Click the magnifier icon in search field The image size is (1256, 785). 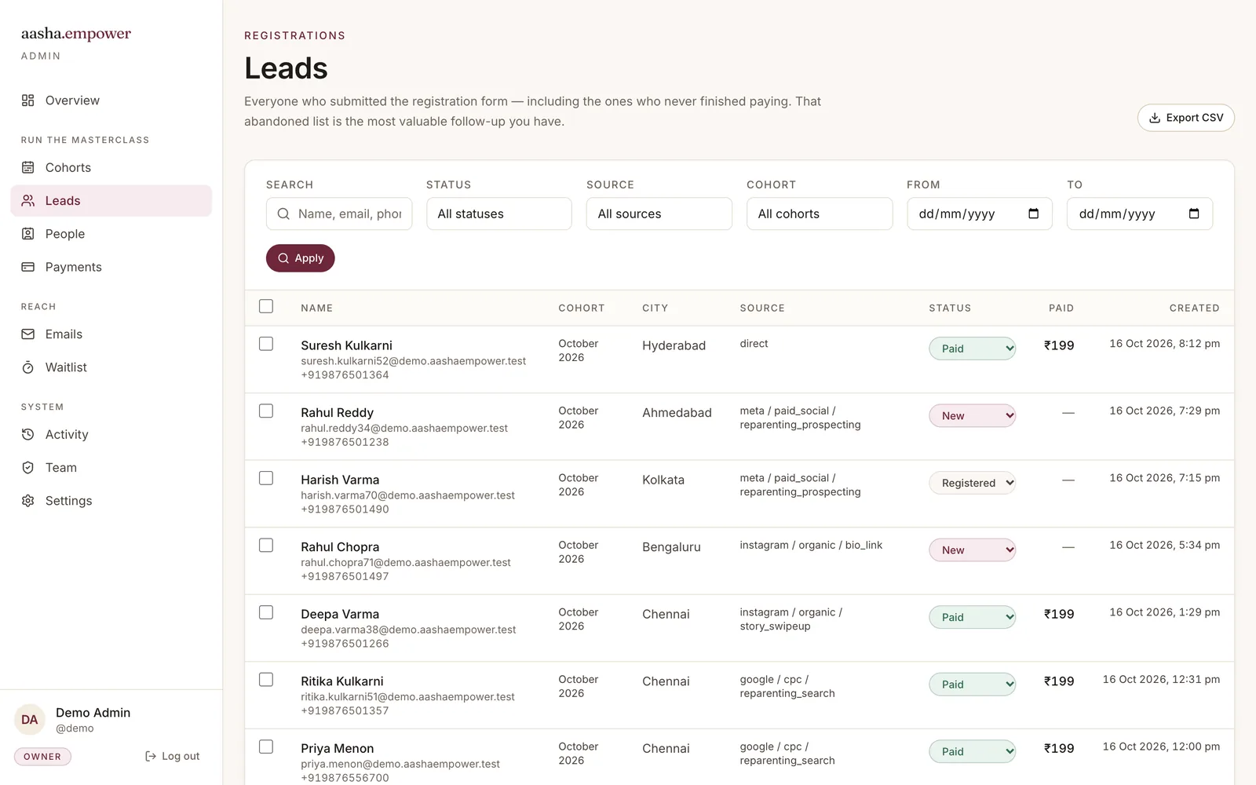coord(283,214)
